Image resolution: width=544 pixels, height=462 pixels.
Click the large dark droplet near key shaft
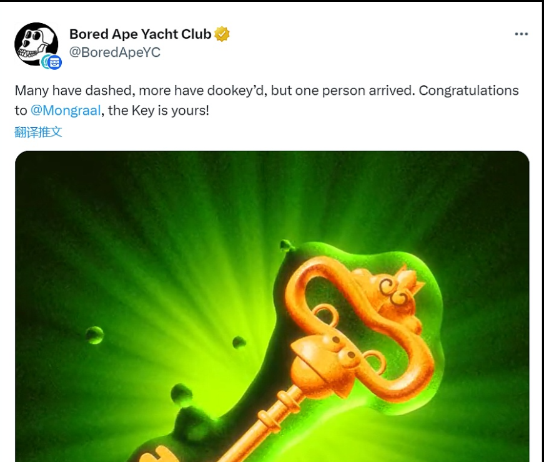pos(182,395)
